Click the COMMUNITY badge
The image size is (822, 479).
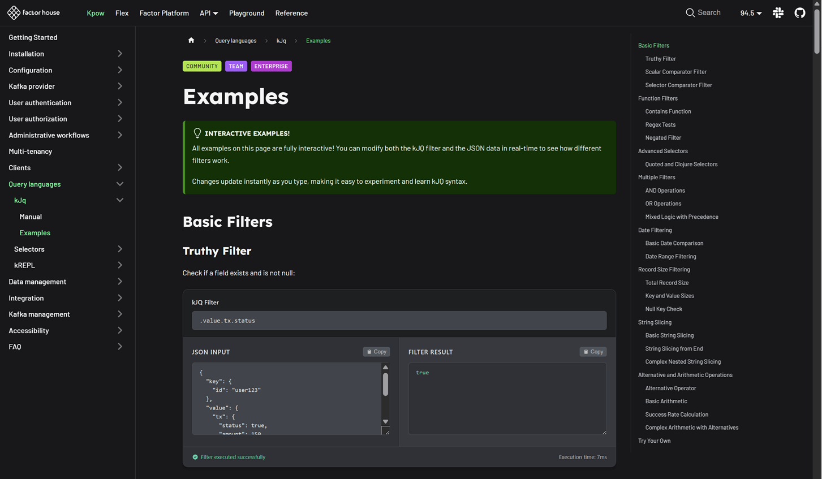pos(201,66)
